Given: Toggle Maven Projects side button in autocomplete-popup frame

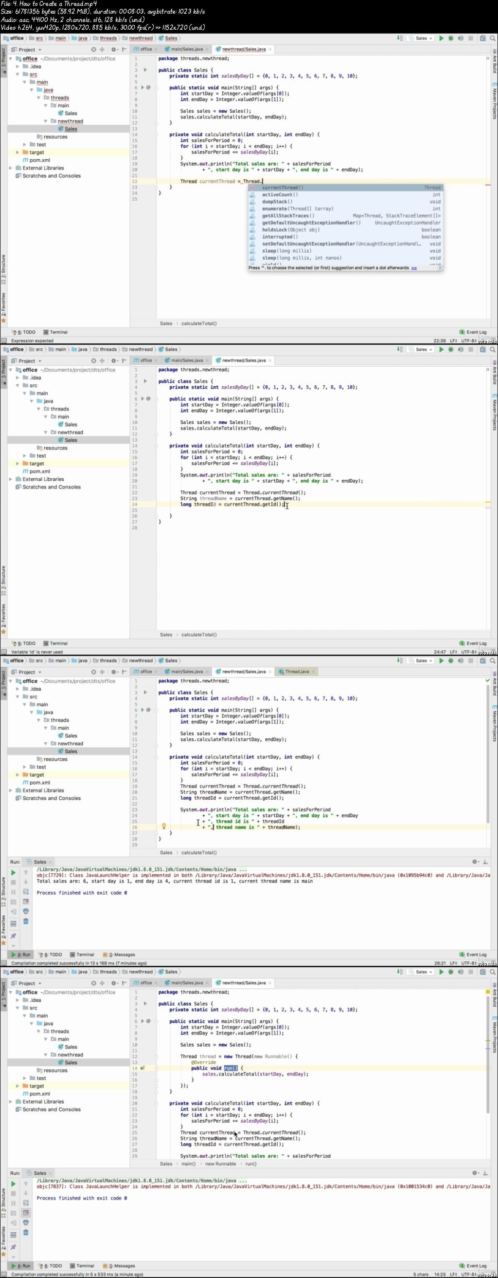Looking at the screenshot, I should 494,101.
